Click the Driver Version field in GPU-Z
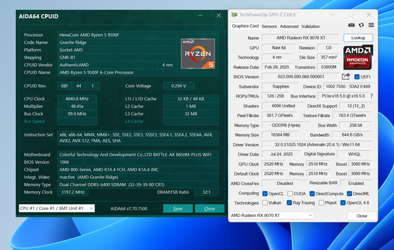 click(x=317, y=145)
